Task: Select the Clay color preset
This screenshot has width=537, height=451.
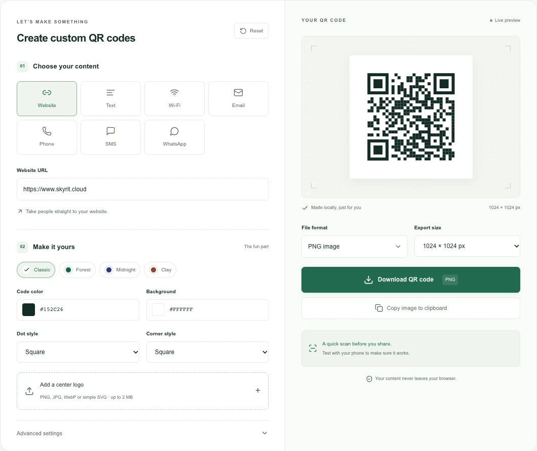Action: (160, 270)
